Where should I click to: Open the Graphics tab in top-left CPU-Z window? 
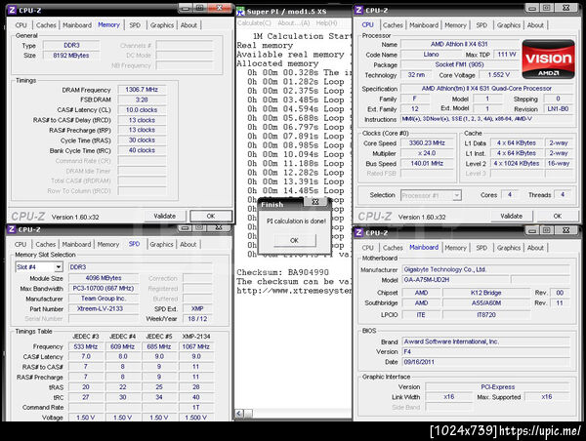click(x=162, y=25)
